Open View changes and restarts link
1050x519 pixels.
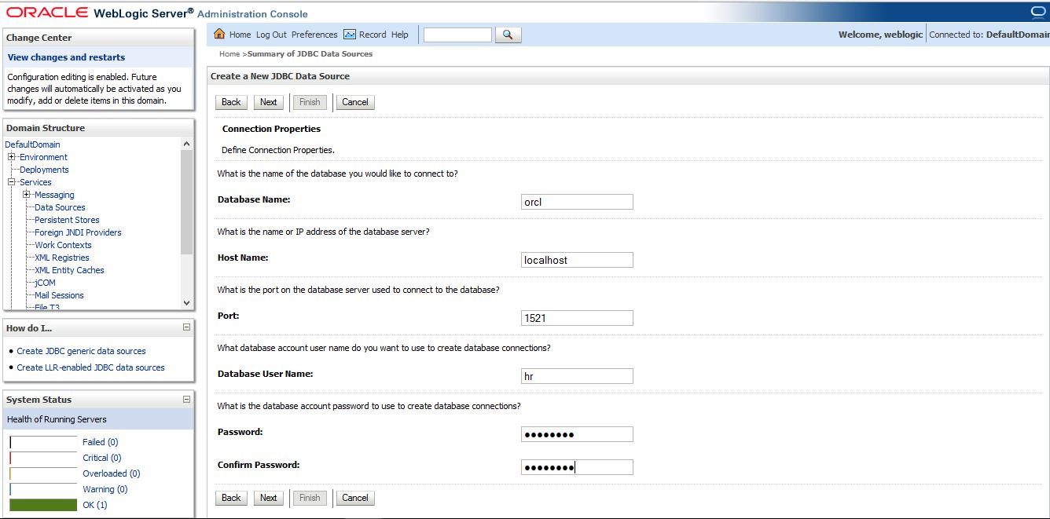click(66, 57)
